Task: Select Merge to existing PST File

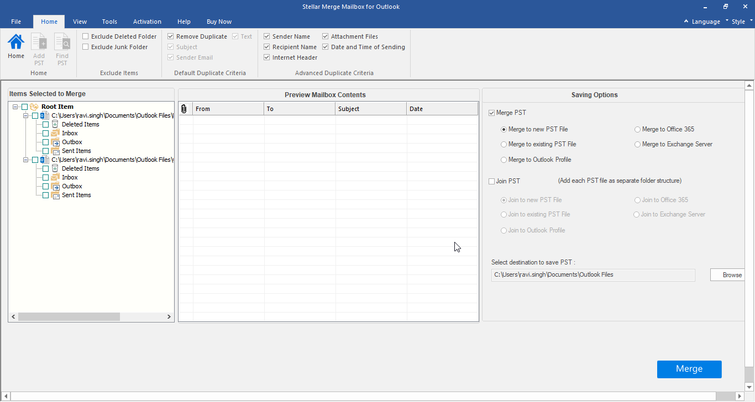Action: pos(504,144)
